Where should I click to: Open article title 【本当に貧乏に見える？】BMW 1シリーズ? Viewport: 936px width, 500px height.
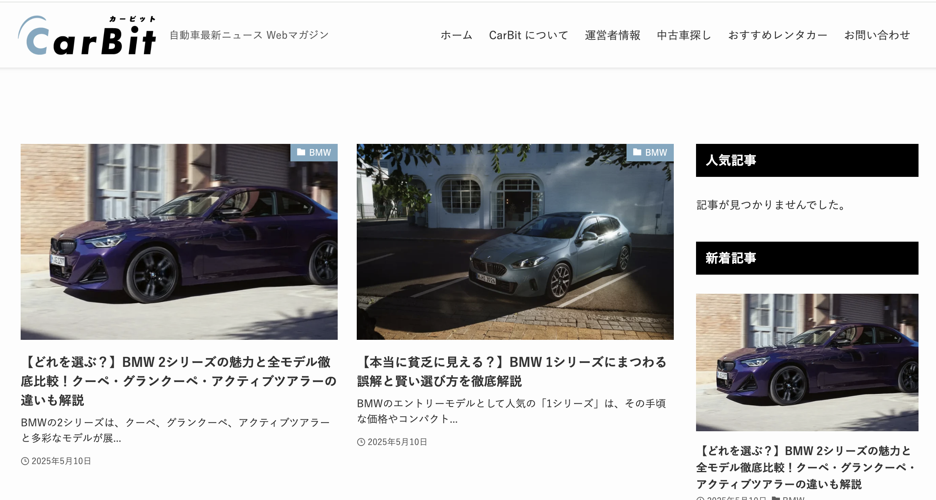coord(512,372)
